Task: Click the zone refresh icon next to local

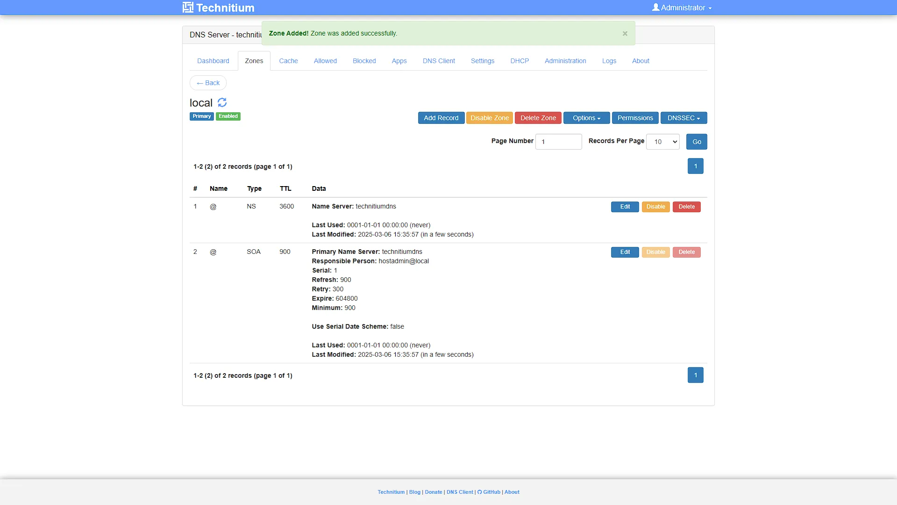Action: pos(222,102)
